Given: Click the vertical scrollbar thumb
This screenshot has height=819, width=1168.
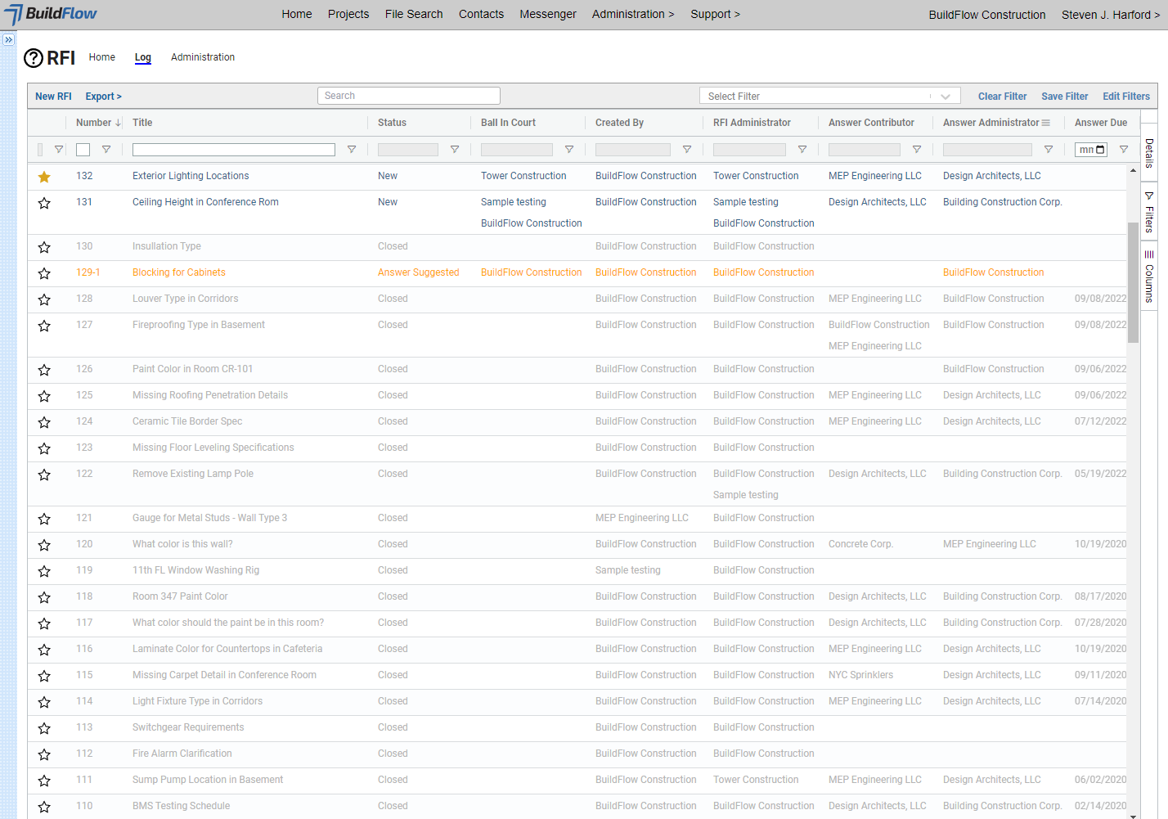Looking at the screenshot, I should (1133, 282).
